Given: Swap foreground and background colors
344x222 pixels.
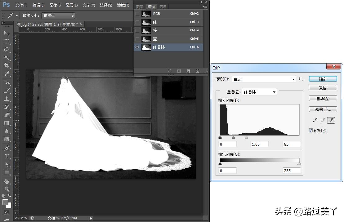Looking at the screenshot, I should (x=9, y=195).
